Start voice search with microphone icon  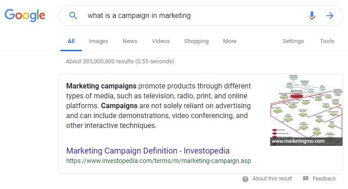312,16
